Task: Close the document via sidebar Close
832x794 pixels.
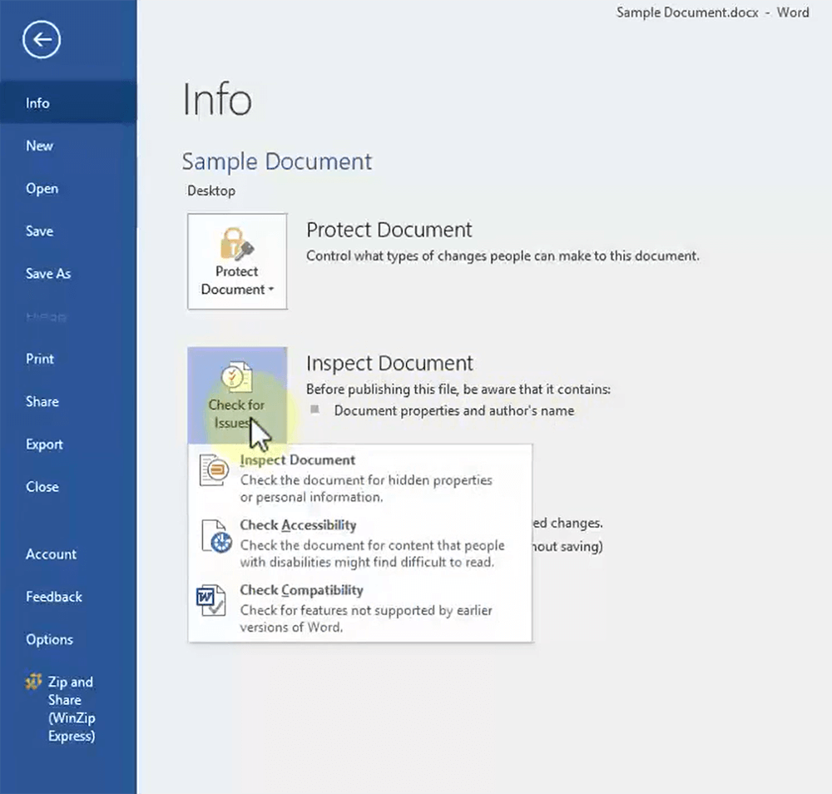Action: [42, 487]
